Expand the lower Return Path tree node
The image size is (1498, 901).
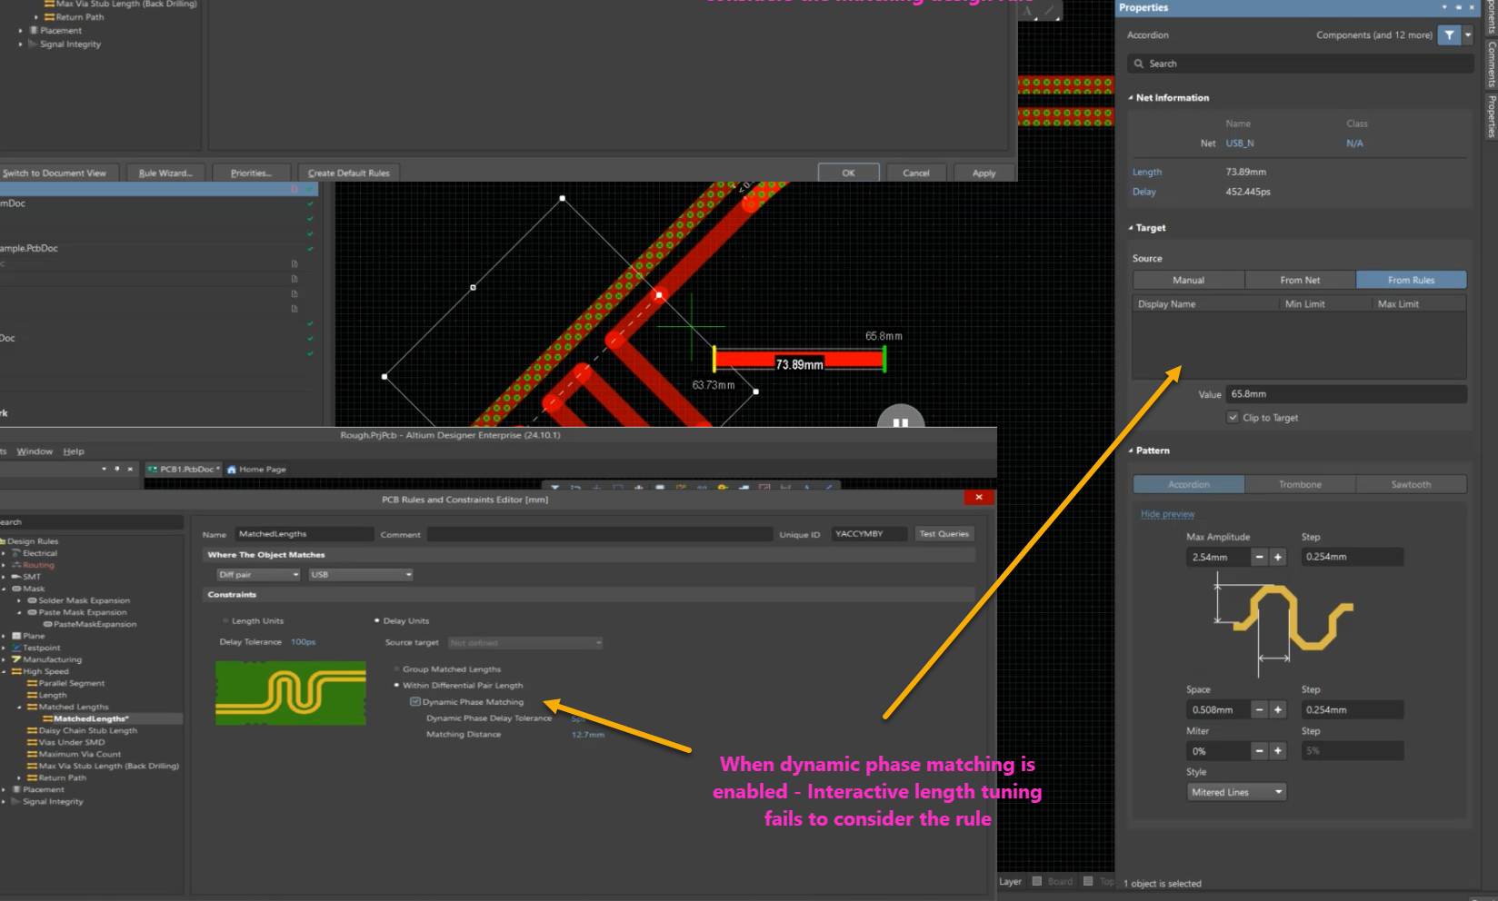20,777
